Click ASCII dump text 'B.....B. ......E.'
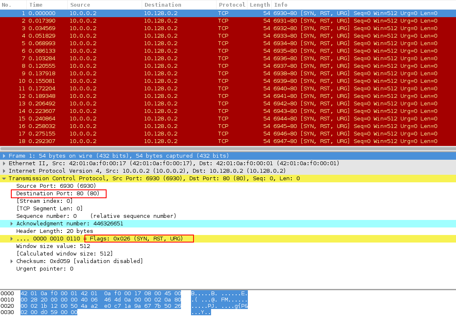The image size is (456, 327). point(219,294)
